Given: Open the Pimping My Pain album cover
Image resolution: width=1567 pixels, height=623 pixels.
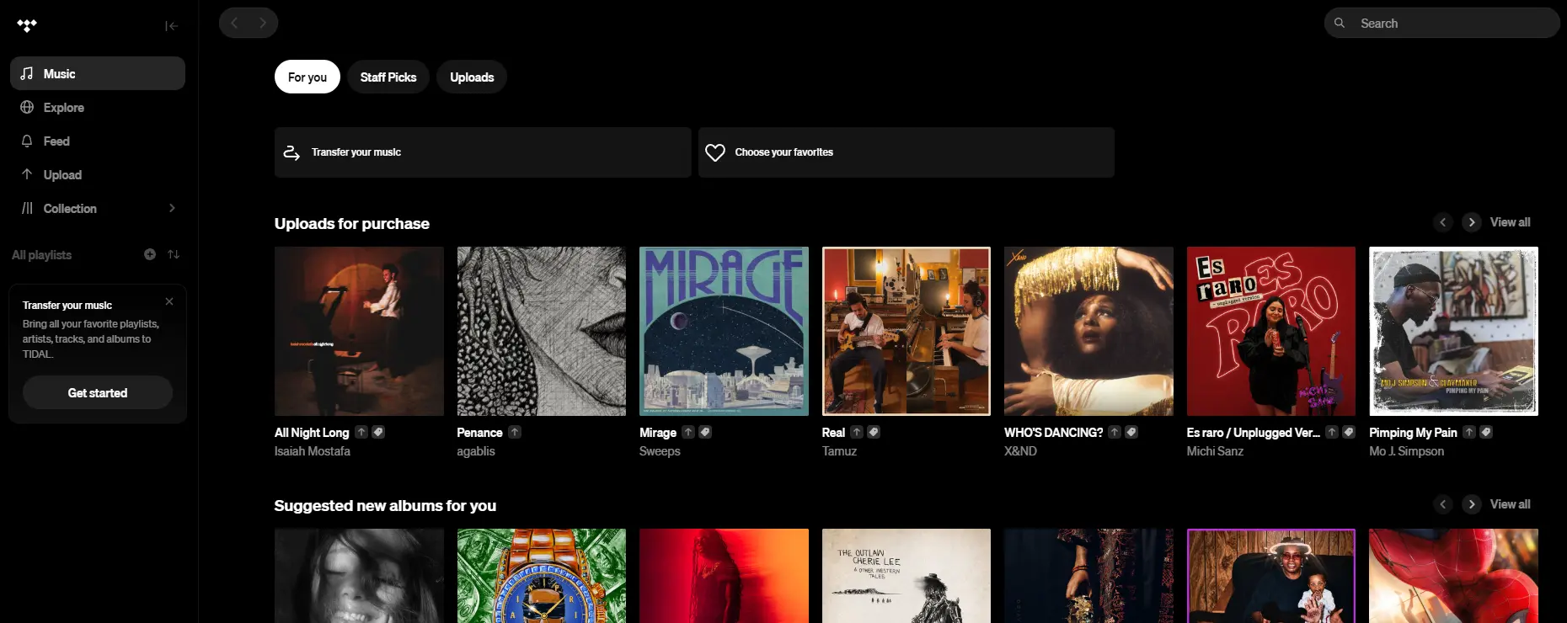Looking at the screenshot, I should click(x=1453, y=331).
